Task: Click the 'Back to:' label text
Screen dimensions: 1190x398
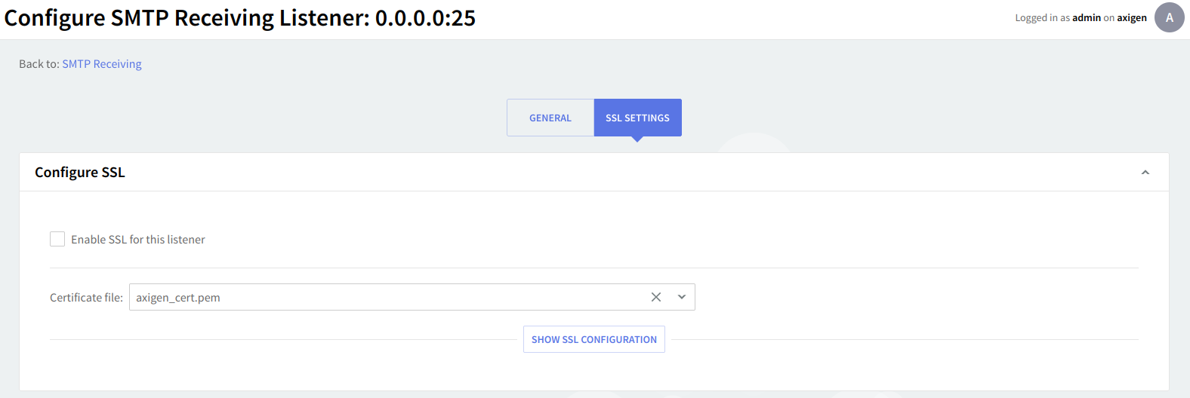Action: point(39,64)
